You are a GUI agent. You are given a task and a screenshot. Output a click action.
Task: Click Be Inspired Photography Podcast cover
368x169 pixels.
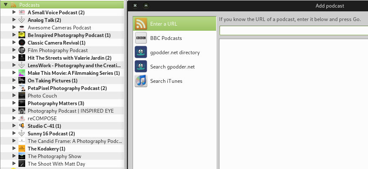(21, 35)
